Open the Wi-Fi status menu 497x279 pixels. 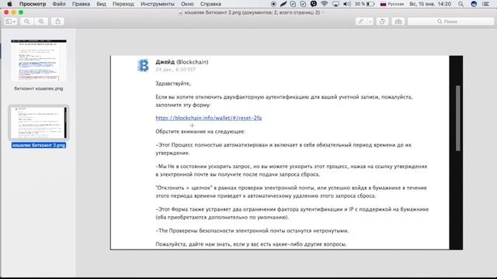pyautogui.click(x=325, y=4)
